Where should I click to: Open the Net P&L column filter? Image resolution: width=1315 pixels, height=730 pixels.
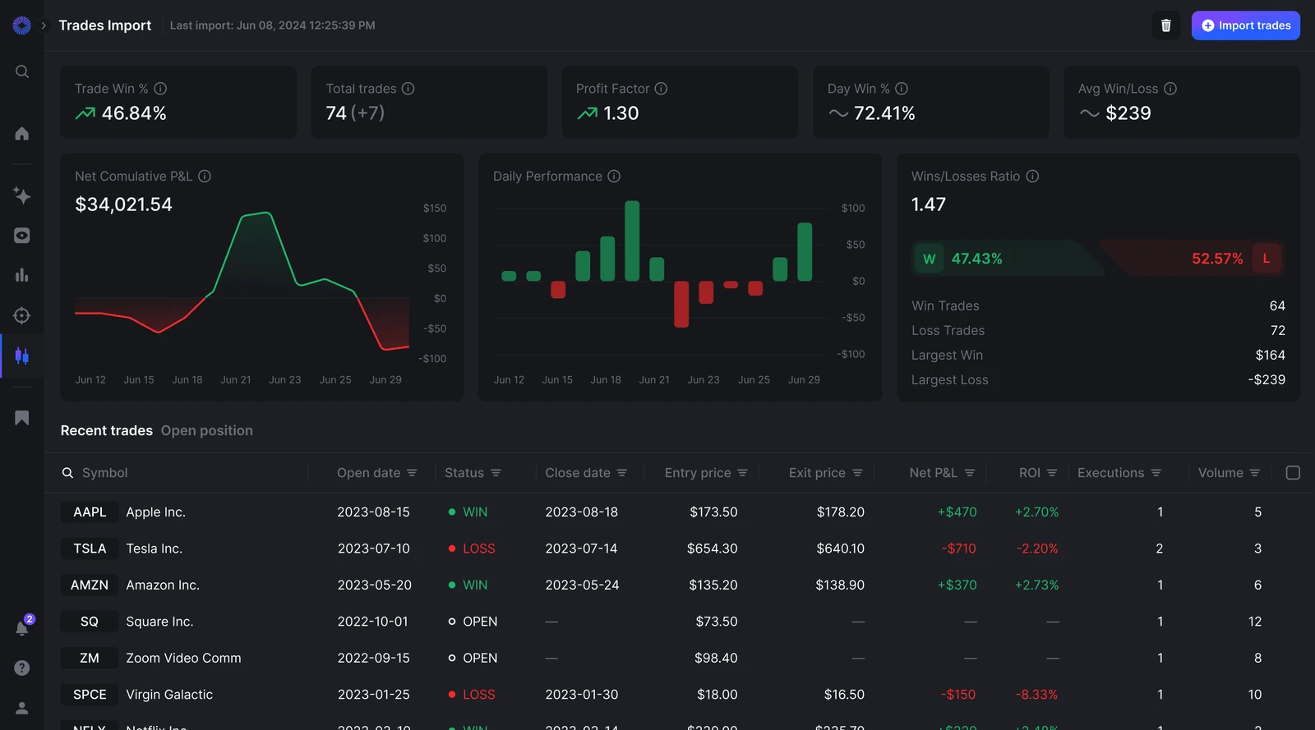click(970, 473)
